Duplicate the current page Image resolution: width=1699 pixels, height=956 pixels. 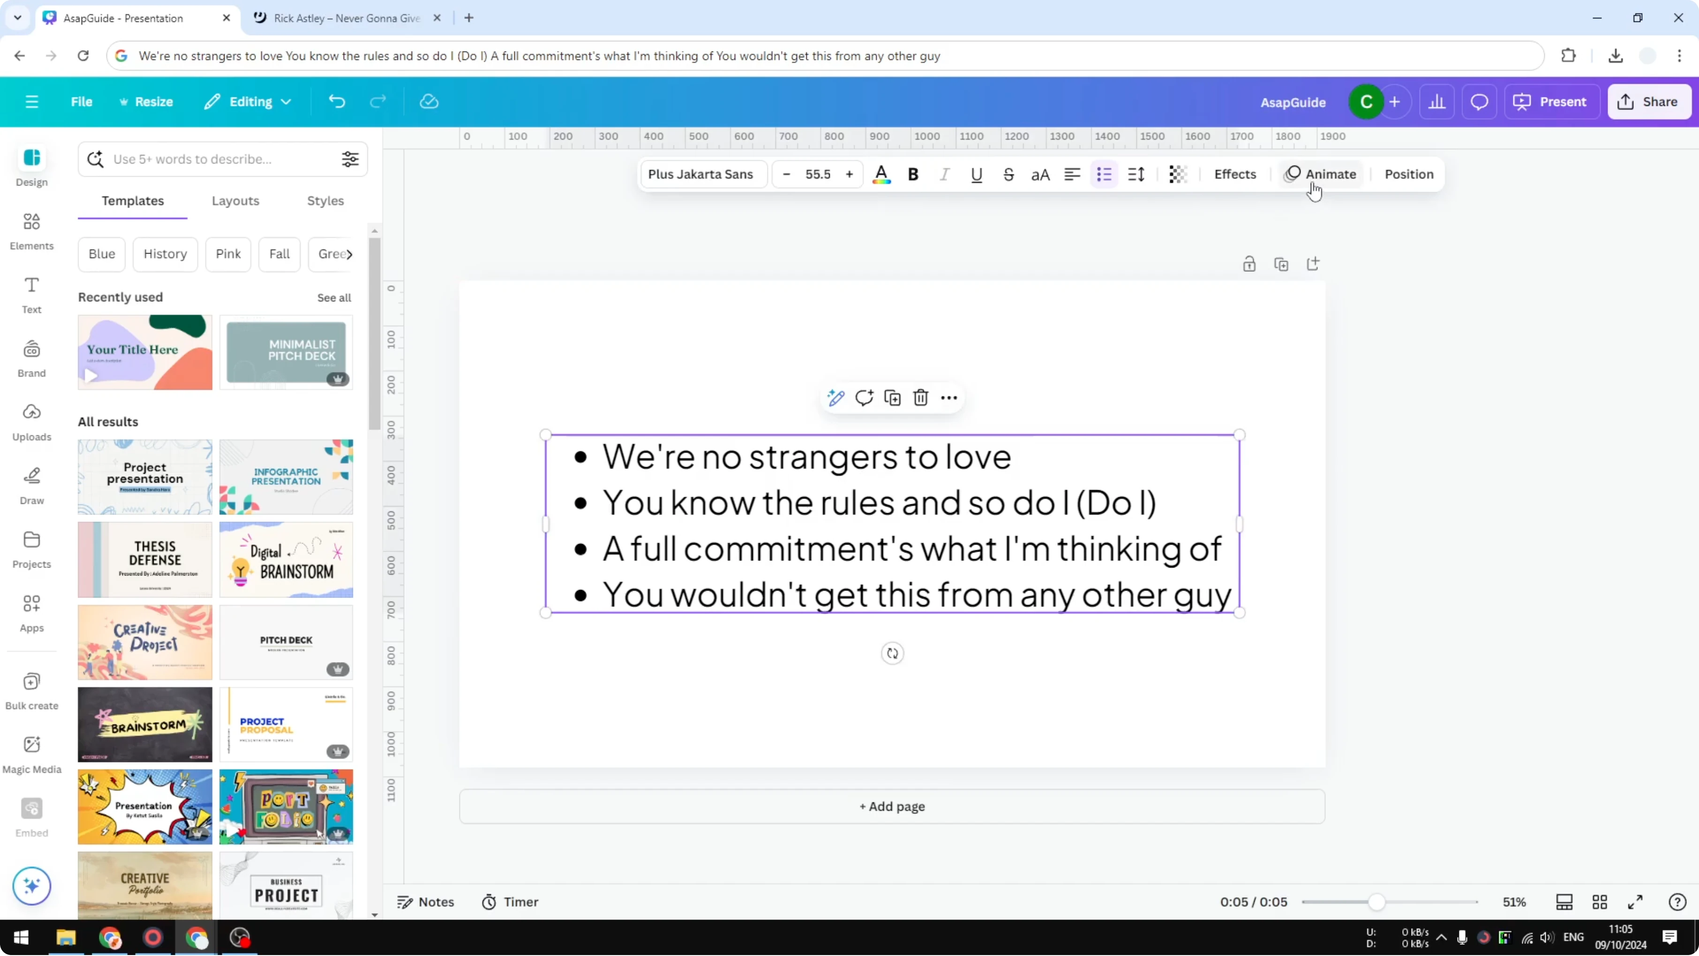click(1281, 264)
